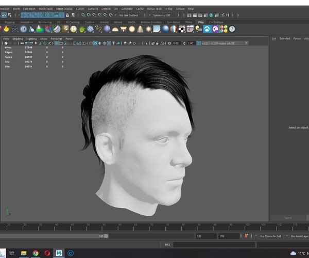The image size is (309, 258).
Task: Click List in the Attribute Editor
Action: tap(274, 39)
